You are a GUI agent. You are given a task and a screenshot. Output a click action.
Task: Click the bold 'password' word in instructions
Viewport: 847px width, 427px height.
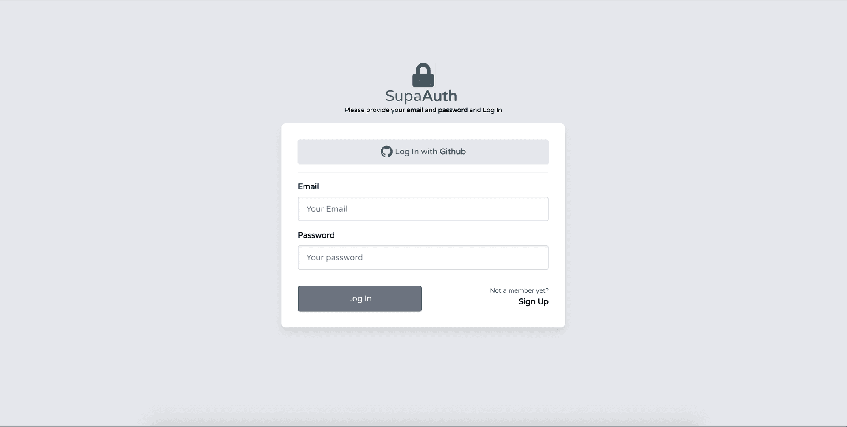point(453,110)
